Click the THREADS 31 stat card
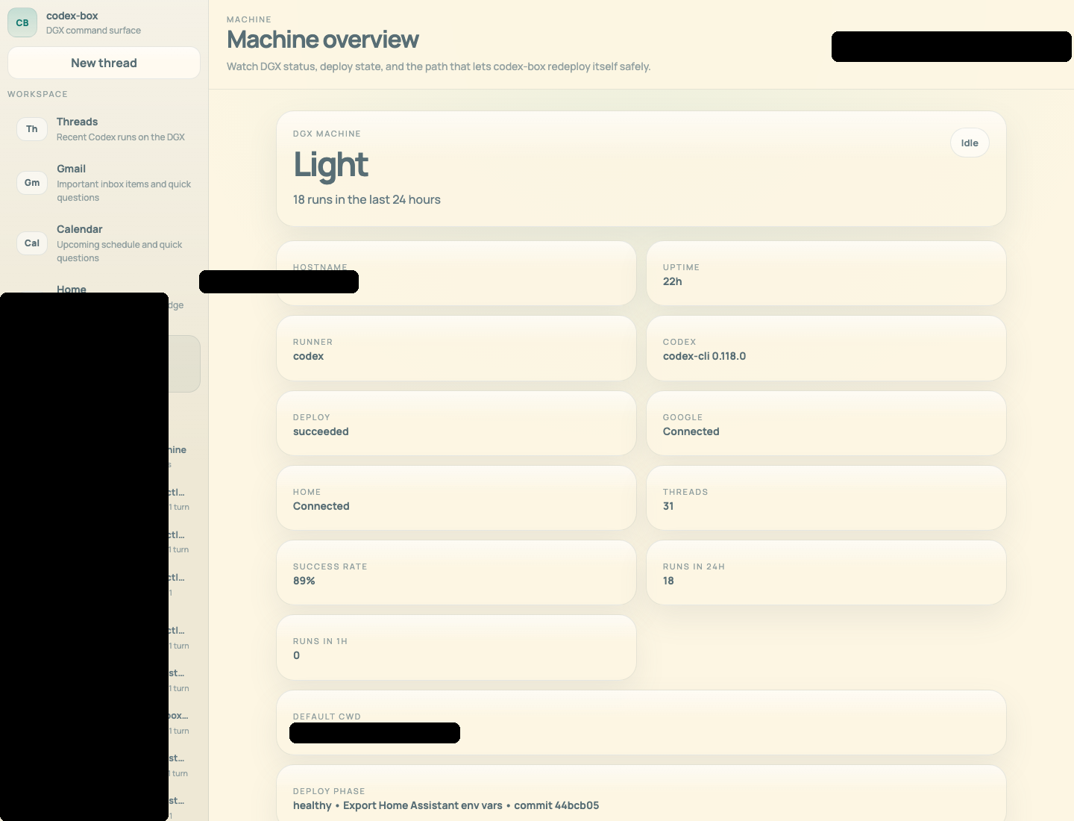This screenshot has width=1074, height=821. pyautogui.click(x=826, y=498)
